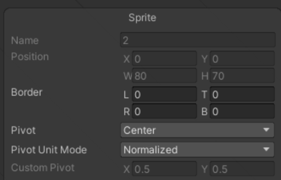Select the Position X input field
This screenshot has width=281, height=180.
pyautogui.click(x=164, y=58)
